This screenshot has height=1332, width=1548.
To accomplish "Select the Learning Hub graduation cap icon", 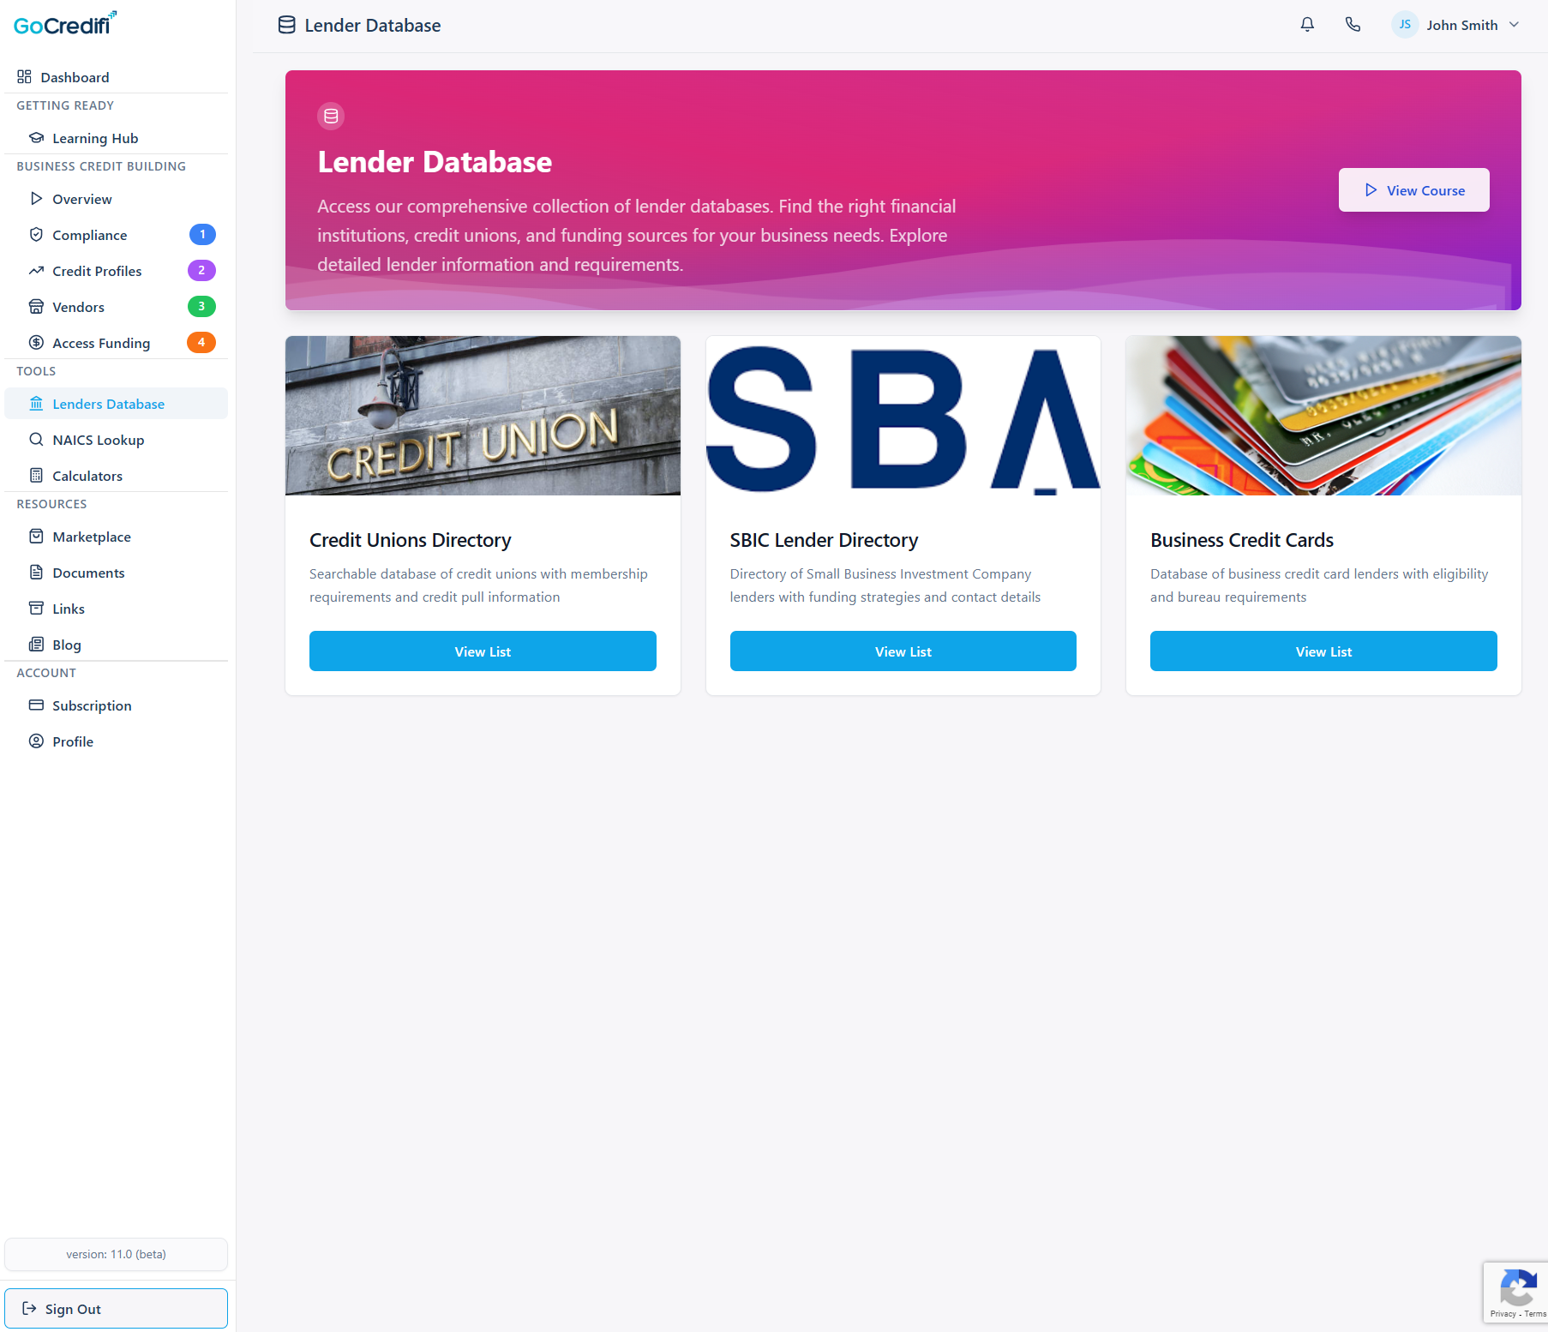I will click(36, 137).
